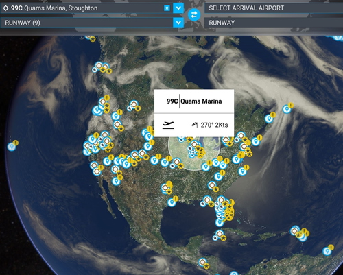Open the RUNWAY (9) dropdown arrow
Image resolution: width=343 pixels, height=275 pixels.
click(178, 23)
